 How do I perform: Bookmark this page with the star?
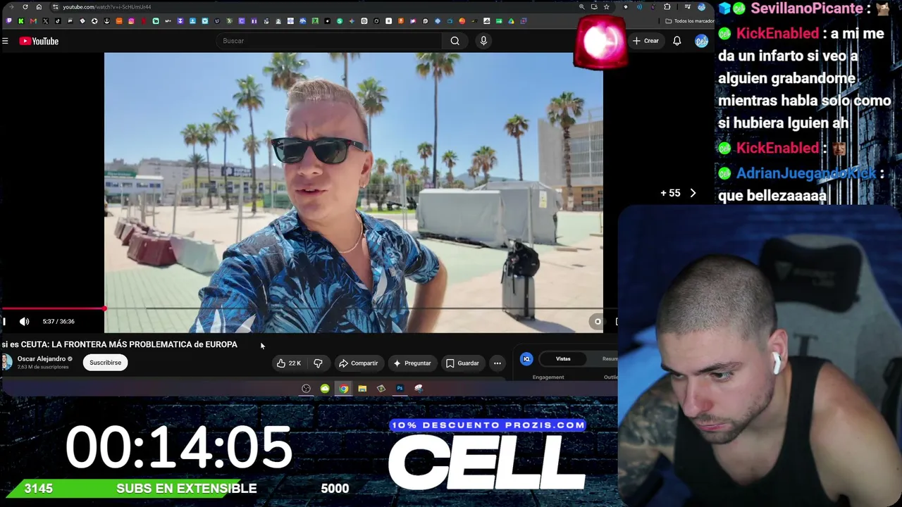coord(606,7)
